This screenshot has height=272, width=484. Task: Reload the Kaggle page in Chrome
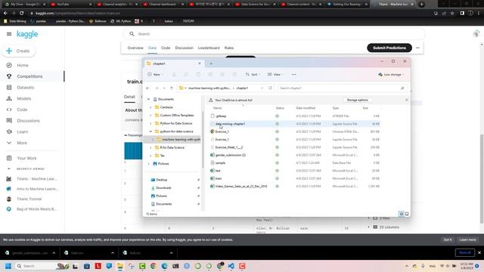(x=22, y=14)
